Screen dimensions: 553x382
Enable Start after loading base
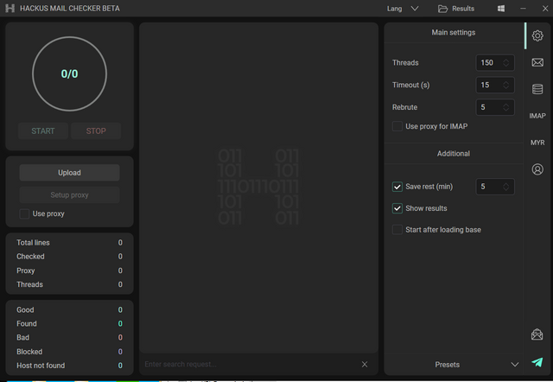[x=397, y=230]
